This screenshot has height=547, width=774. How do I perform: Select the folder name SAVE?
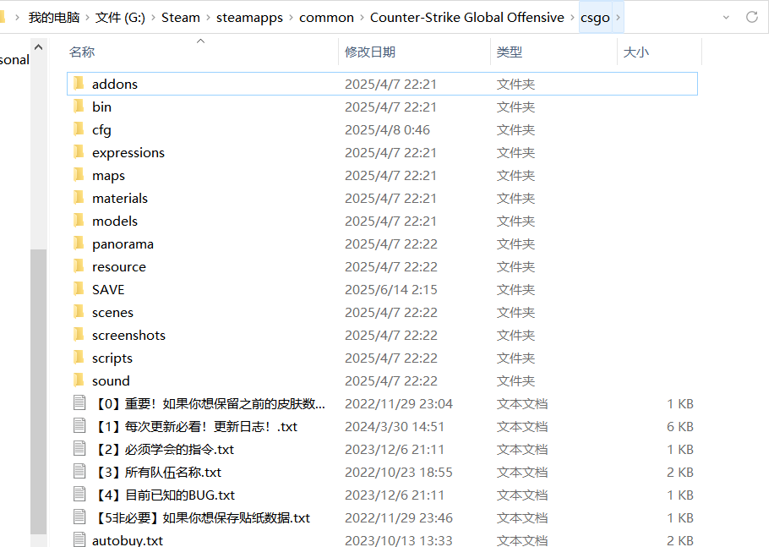[108, 289]
